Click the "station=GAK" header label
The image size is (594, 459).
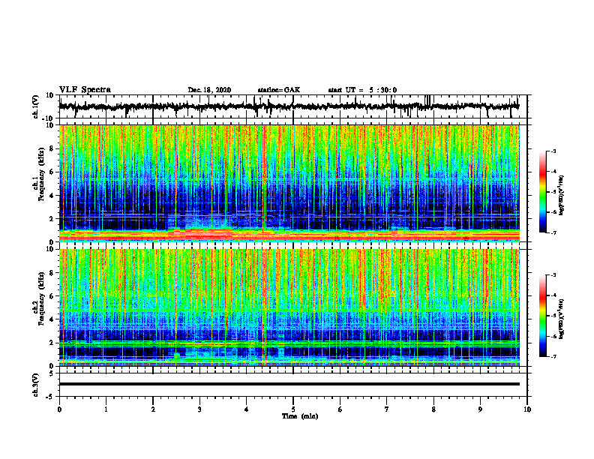pyautogui.click(x=279, y=90)
